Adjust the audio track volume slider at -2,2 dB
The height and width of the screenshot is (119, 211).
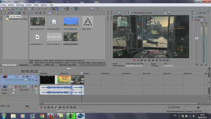14,90
